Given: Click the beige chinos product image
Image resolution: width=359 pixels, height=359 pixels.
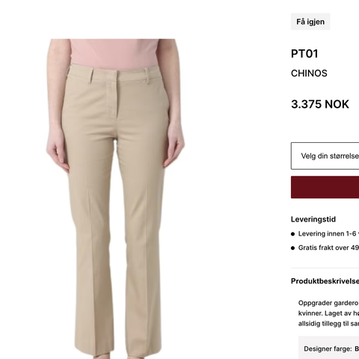Looking at the screenshot, I should tap(115, 199).
